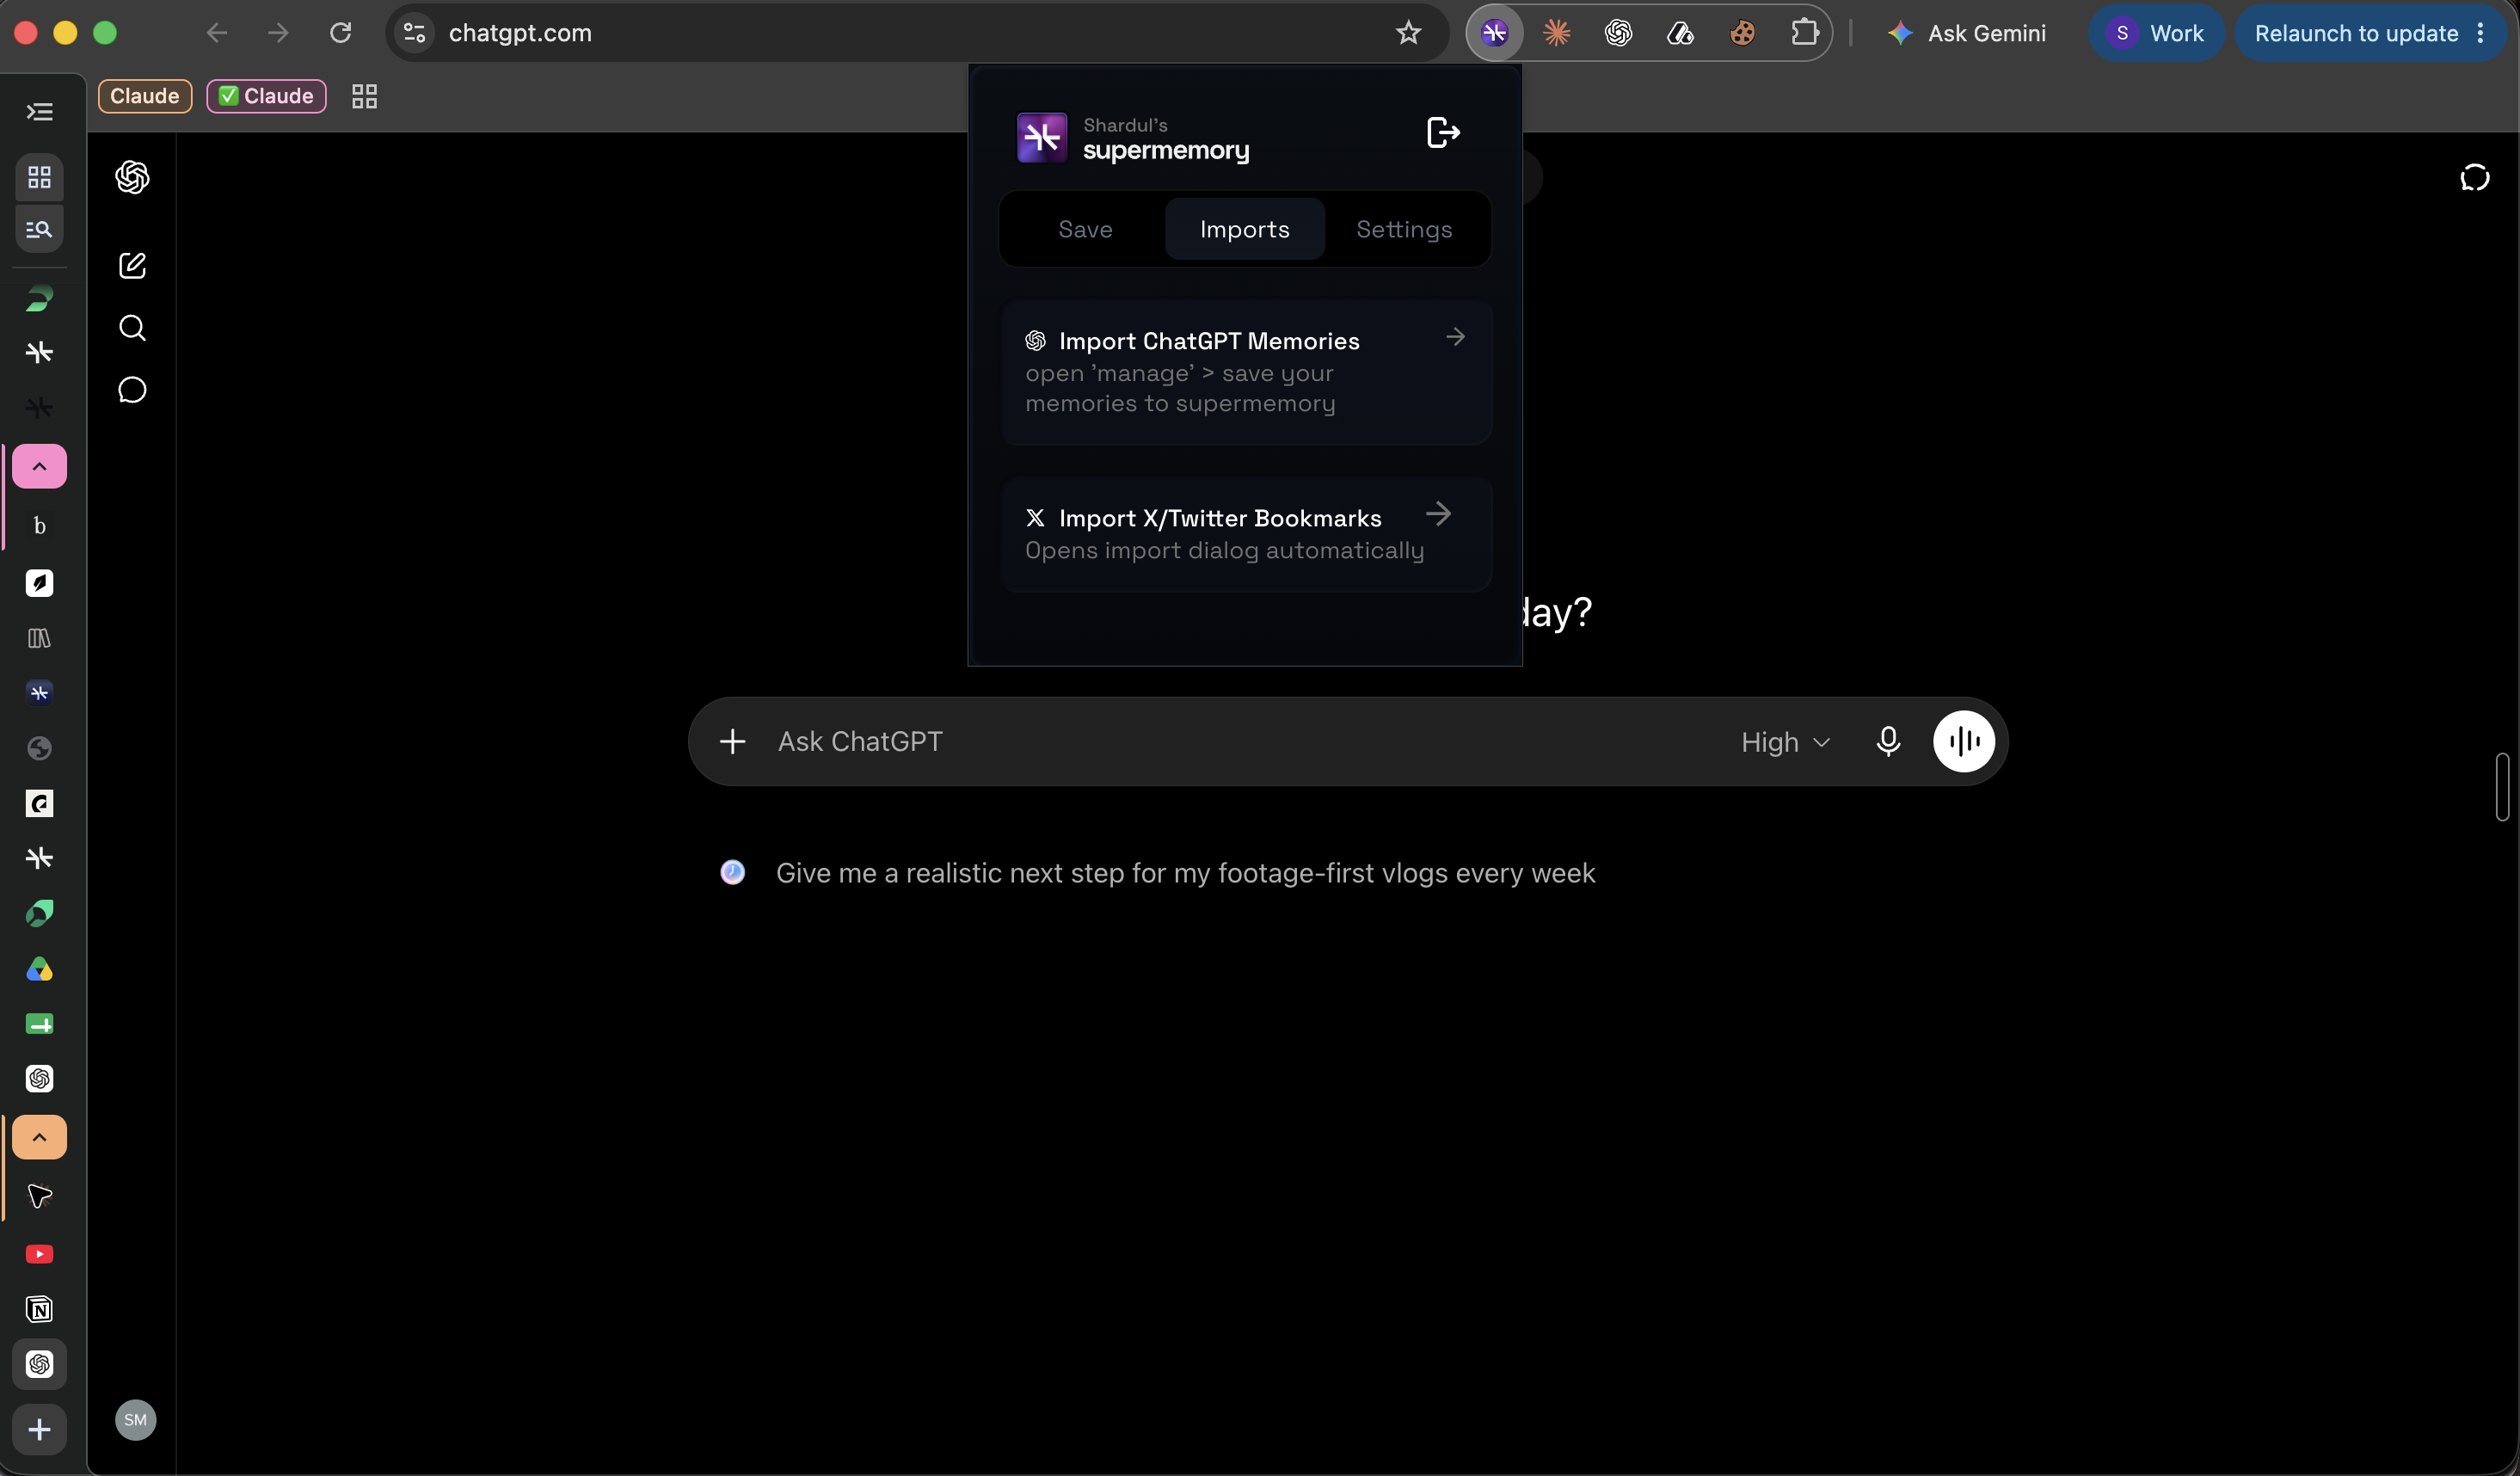This screenshot has height=1476, width=2520.
Task: Click the ChatGPT extension icon in browser toolbar
Action: point(1618,33)
